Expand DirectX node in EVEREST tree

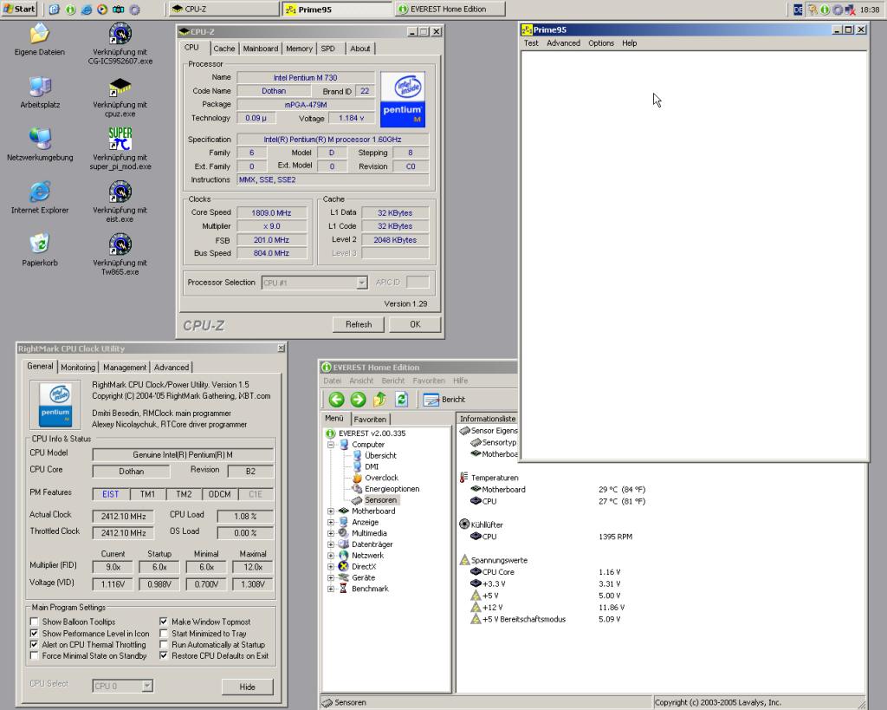click(x=331, y=566)
